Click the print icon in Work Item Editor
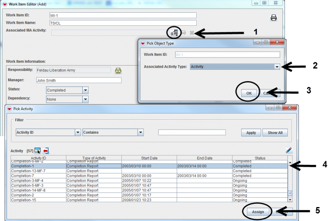Viewport: 328px width, 221px height. click(x=274, y=18)
